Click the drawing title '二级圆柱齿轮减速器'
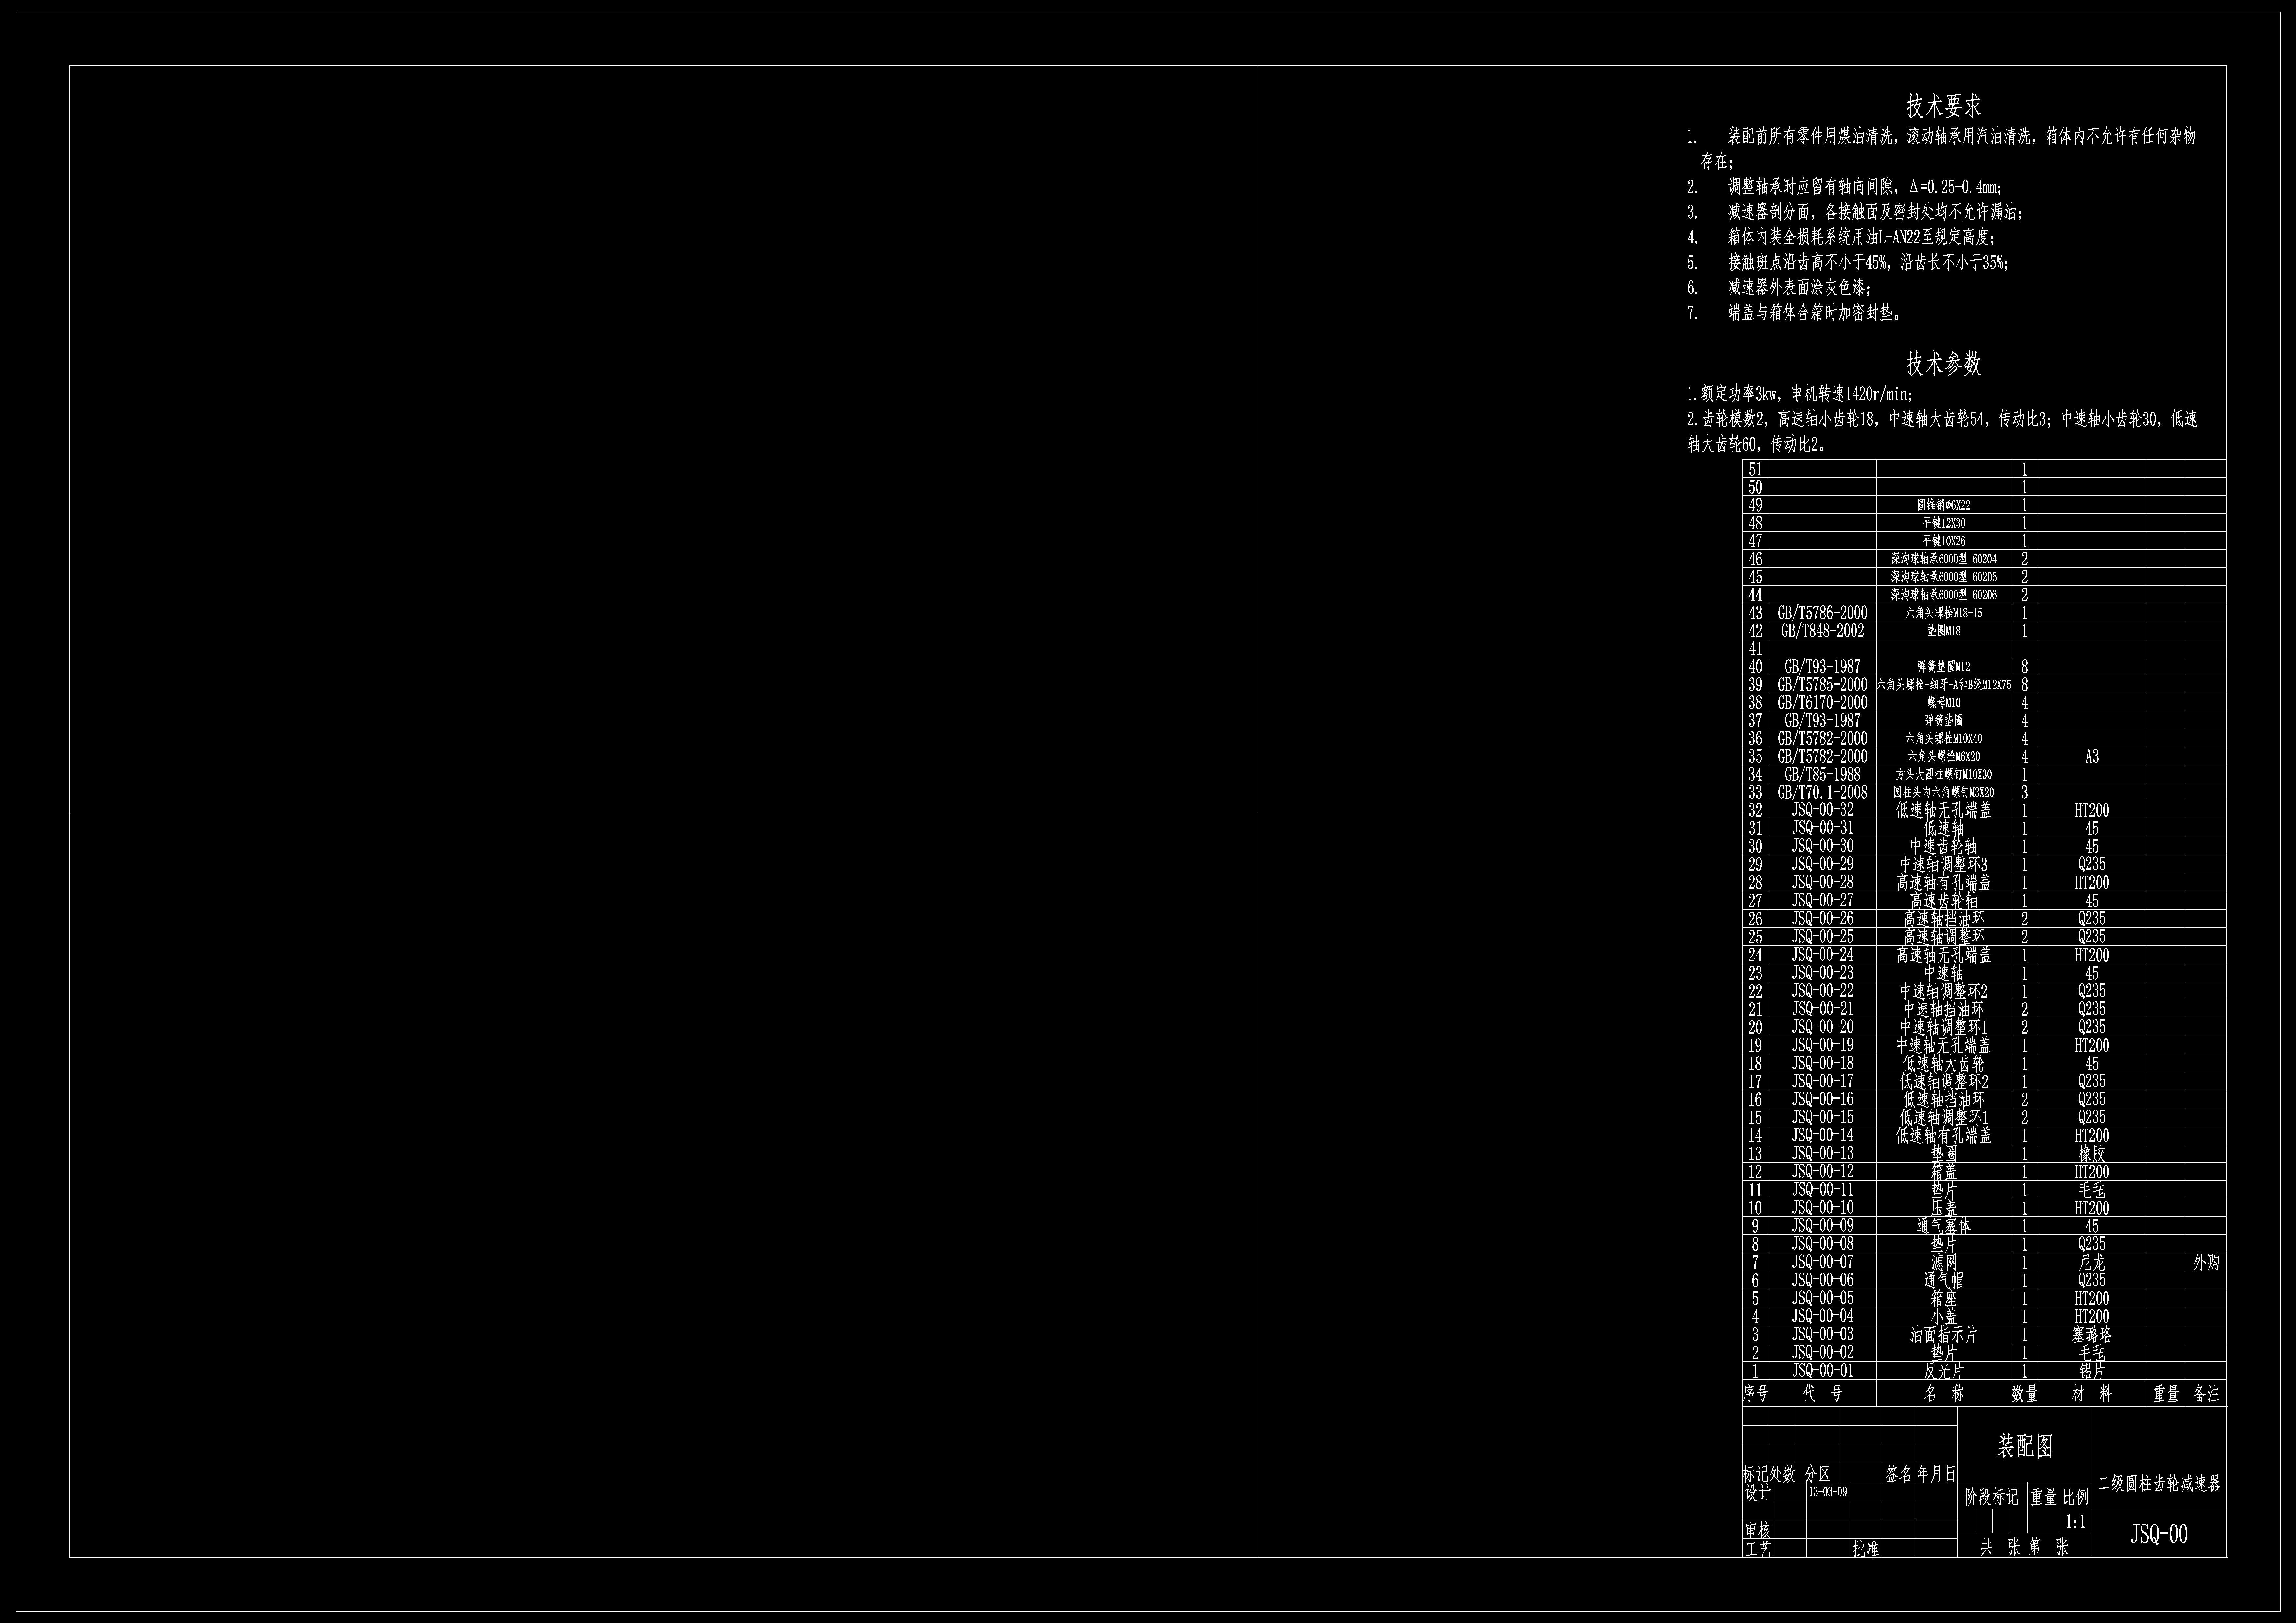 click(2159, 1484)
